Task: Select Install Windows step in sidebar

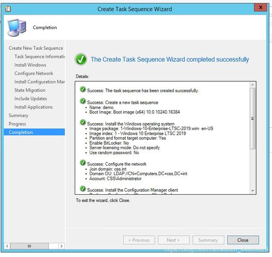Action: coord(30,65)
